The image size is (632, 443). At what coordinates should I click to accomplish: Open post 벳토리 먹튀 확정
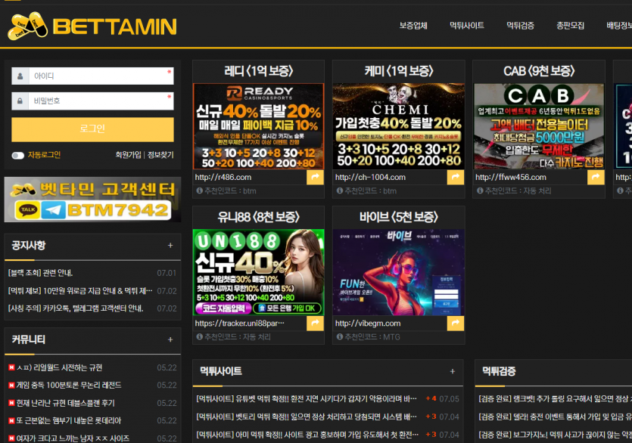point(307,417)
